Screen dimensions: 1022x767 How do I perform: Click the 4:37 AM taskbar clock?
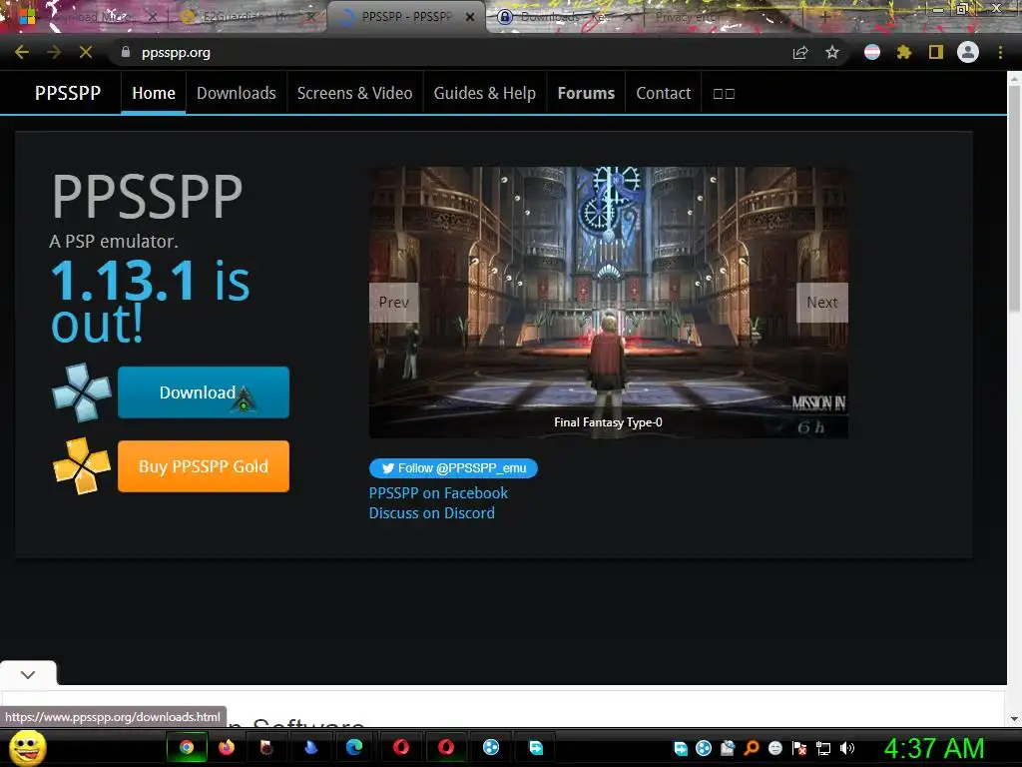point(933,748)
